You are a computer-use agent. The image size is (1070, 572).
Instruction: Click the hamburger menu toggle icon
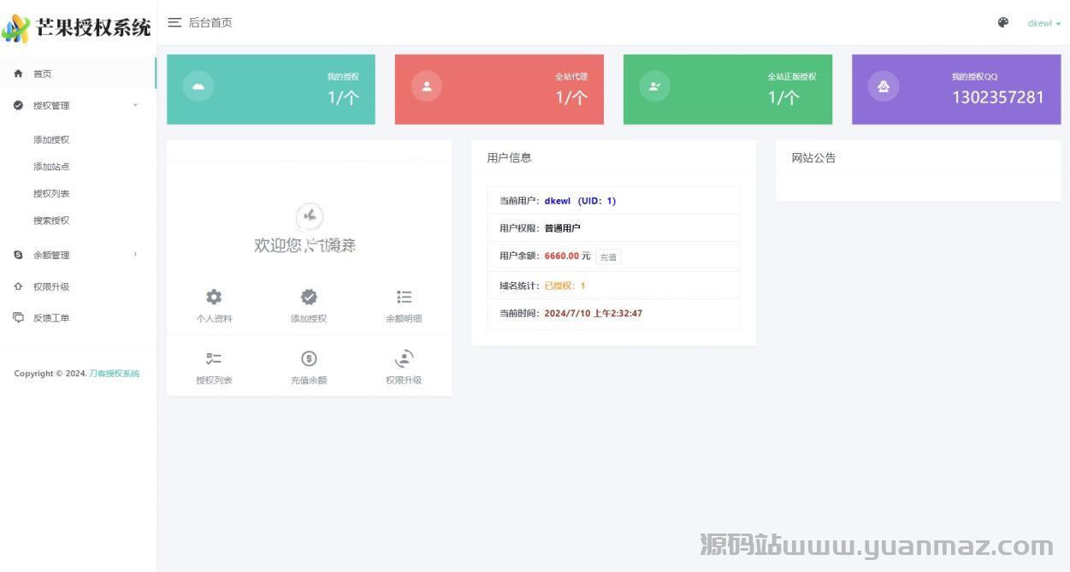pos(174,22)
